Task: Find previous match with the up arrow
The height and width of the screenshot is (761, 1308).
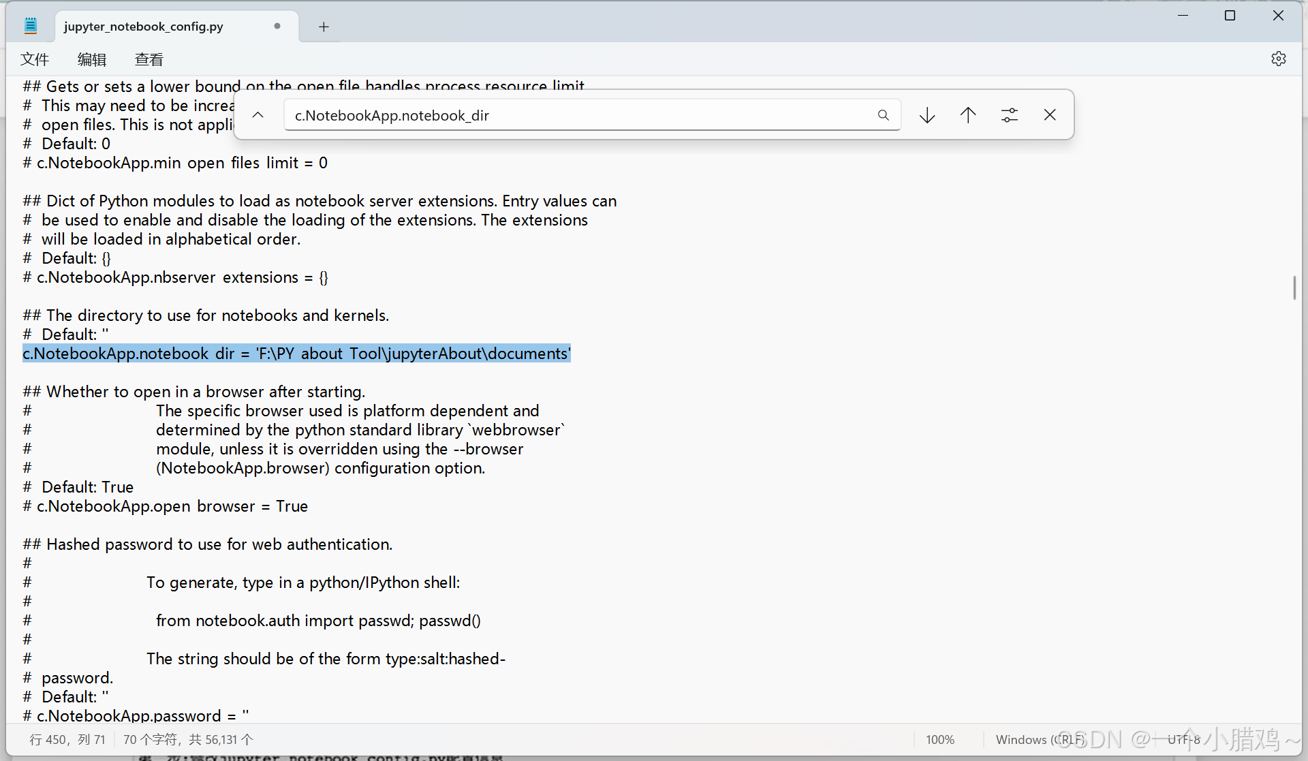Action: point(968,115)
